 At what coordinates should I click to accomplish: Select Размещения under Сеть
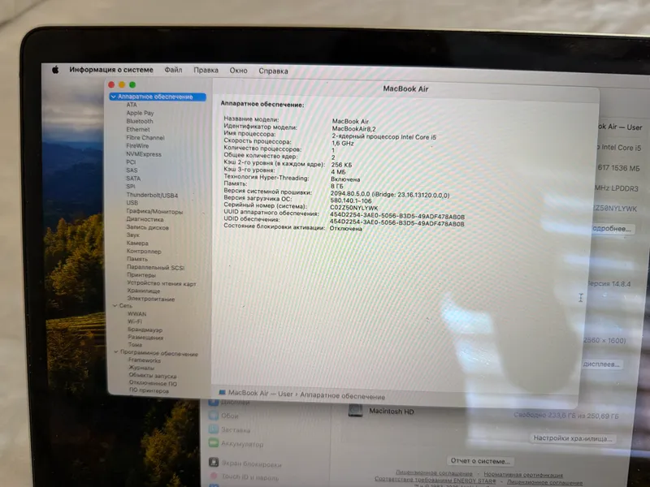[145, 337]
